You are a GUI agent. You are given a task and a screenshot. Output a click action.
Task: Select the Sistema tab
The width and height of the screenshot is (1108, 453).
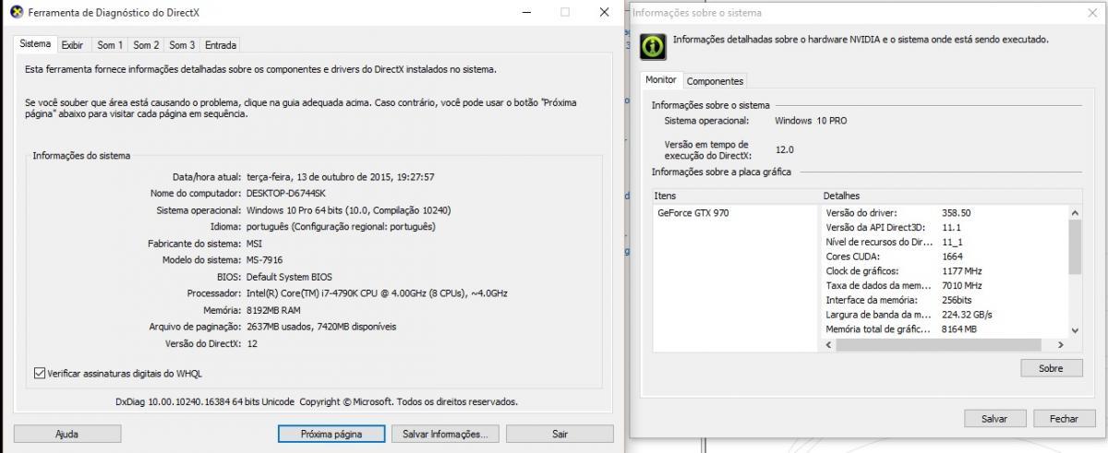point(35,44)
